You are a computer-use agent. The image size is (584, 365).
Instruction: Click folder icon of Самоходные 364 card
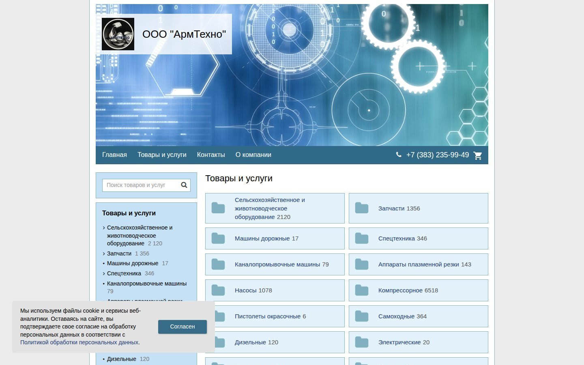pos(362,316)
